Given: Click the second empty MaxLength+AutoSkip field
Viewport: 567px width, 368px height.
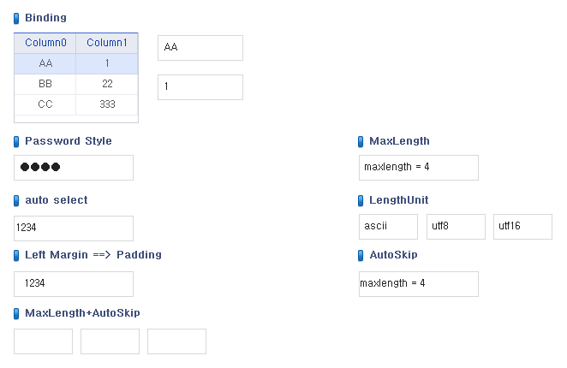Looking at the screenshot, I should (x=110, y=341).
